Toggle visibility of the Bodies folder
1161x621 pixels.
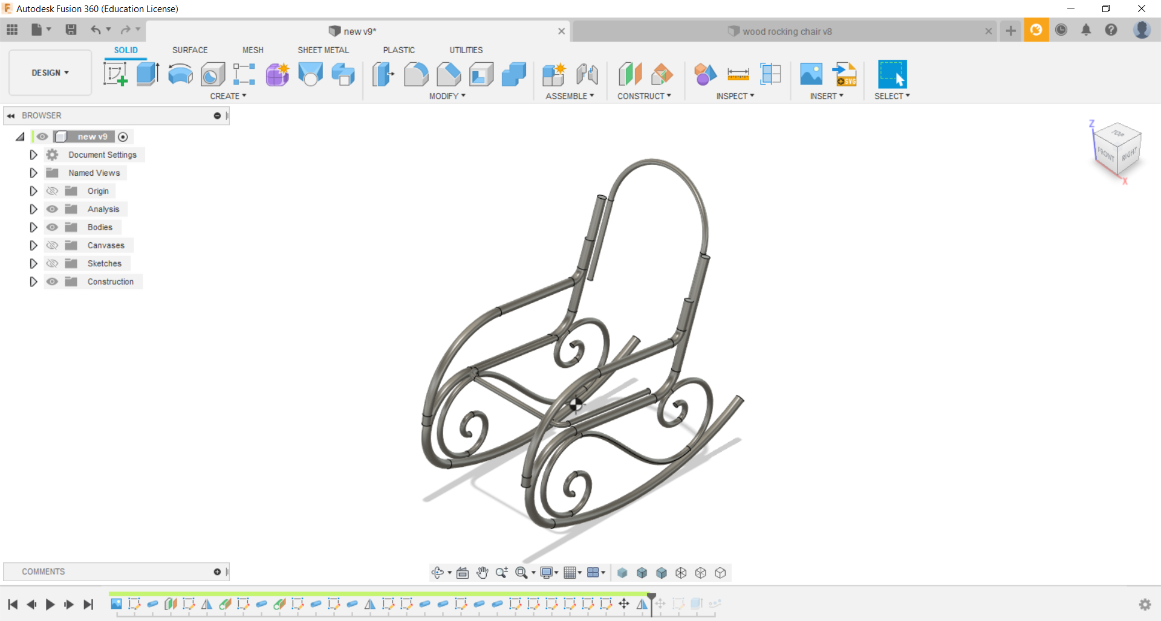[x=53, y=227]
